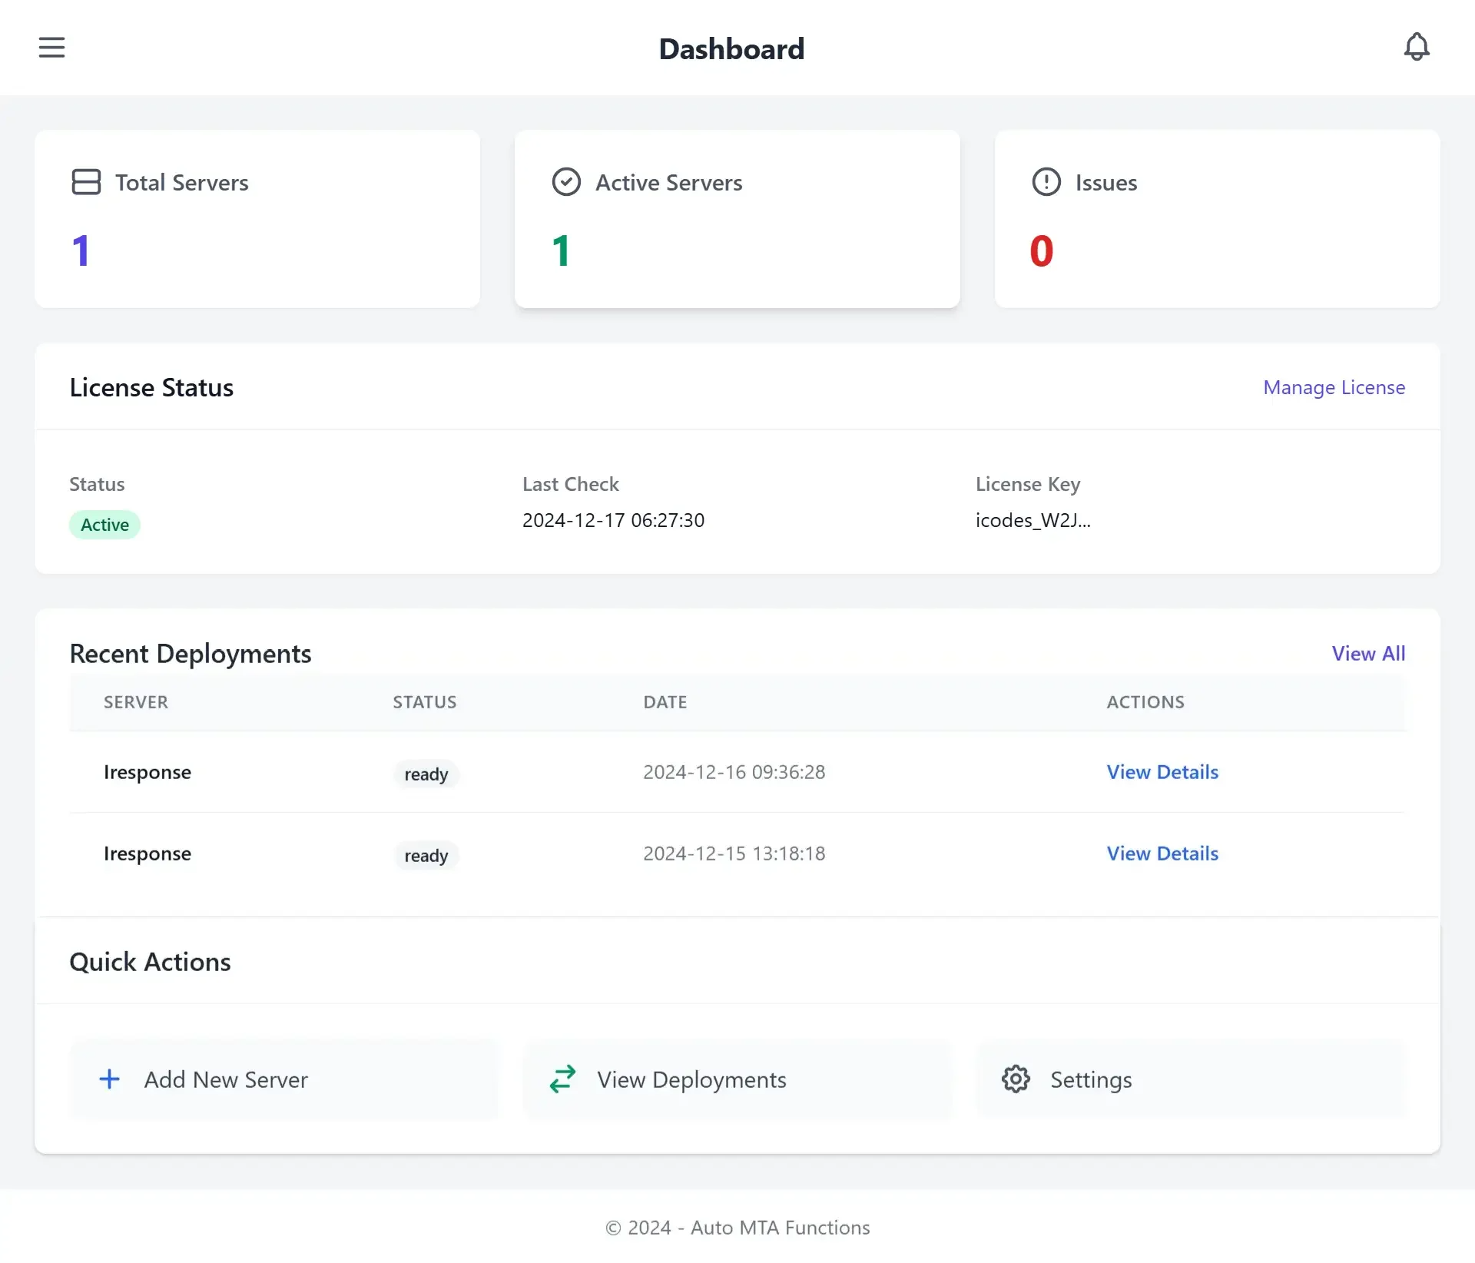Click the Issues card label
Screen dimensions: 1475x1263
coord(1106,183)
